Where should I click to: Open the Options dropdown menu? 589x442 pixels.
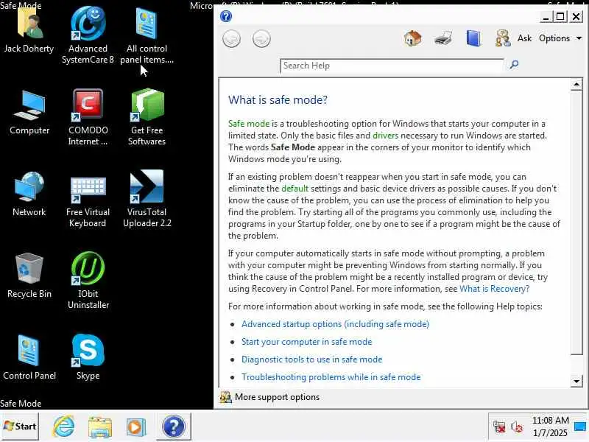[x=560, y=38]
